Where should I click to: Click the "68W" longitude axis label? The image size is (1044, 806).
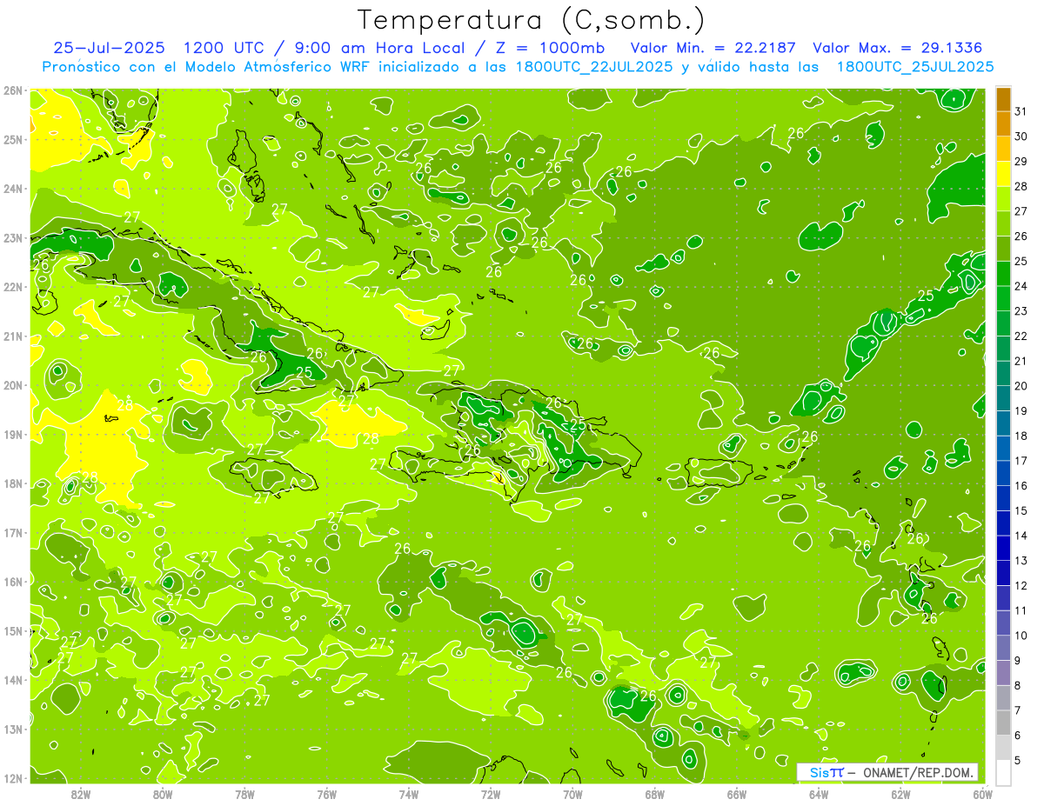coord(655,795)
